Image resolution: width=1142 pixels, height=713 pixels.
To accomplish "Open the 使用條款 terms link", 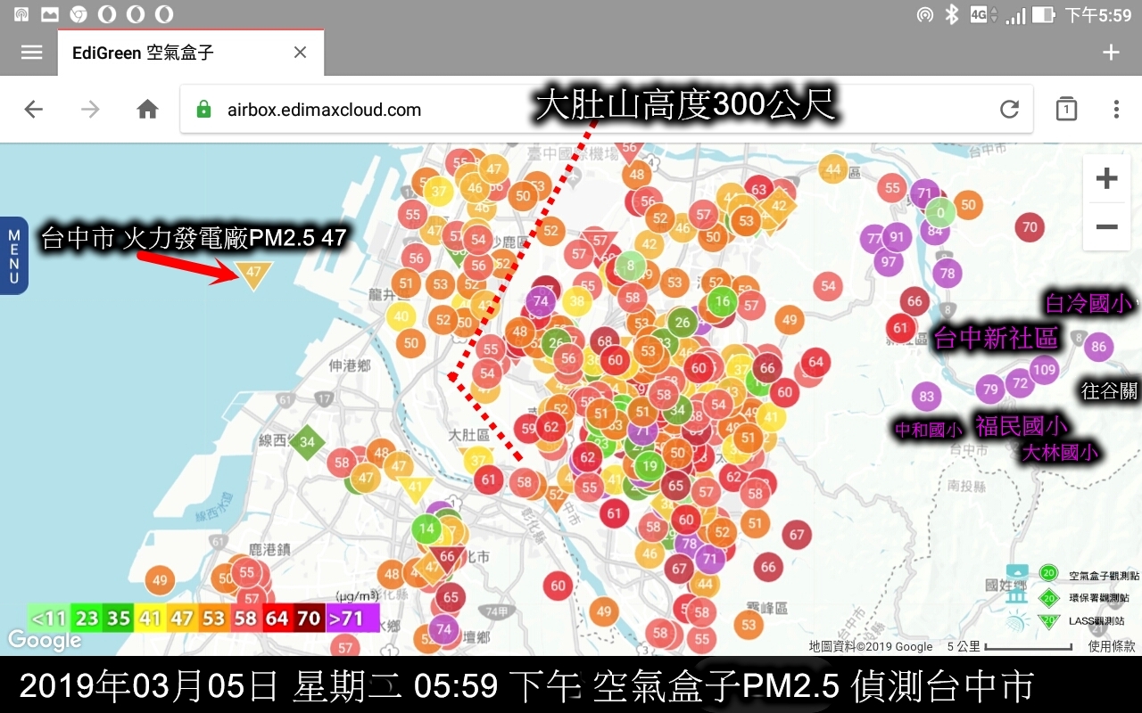I will coord(1112,646).
